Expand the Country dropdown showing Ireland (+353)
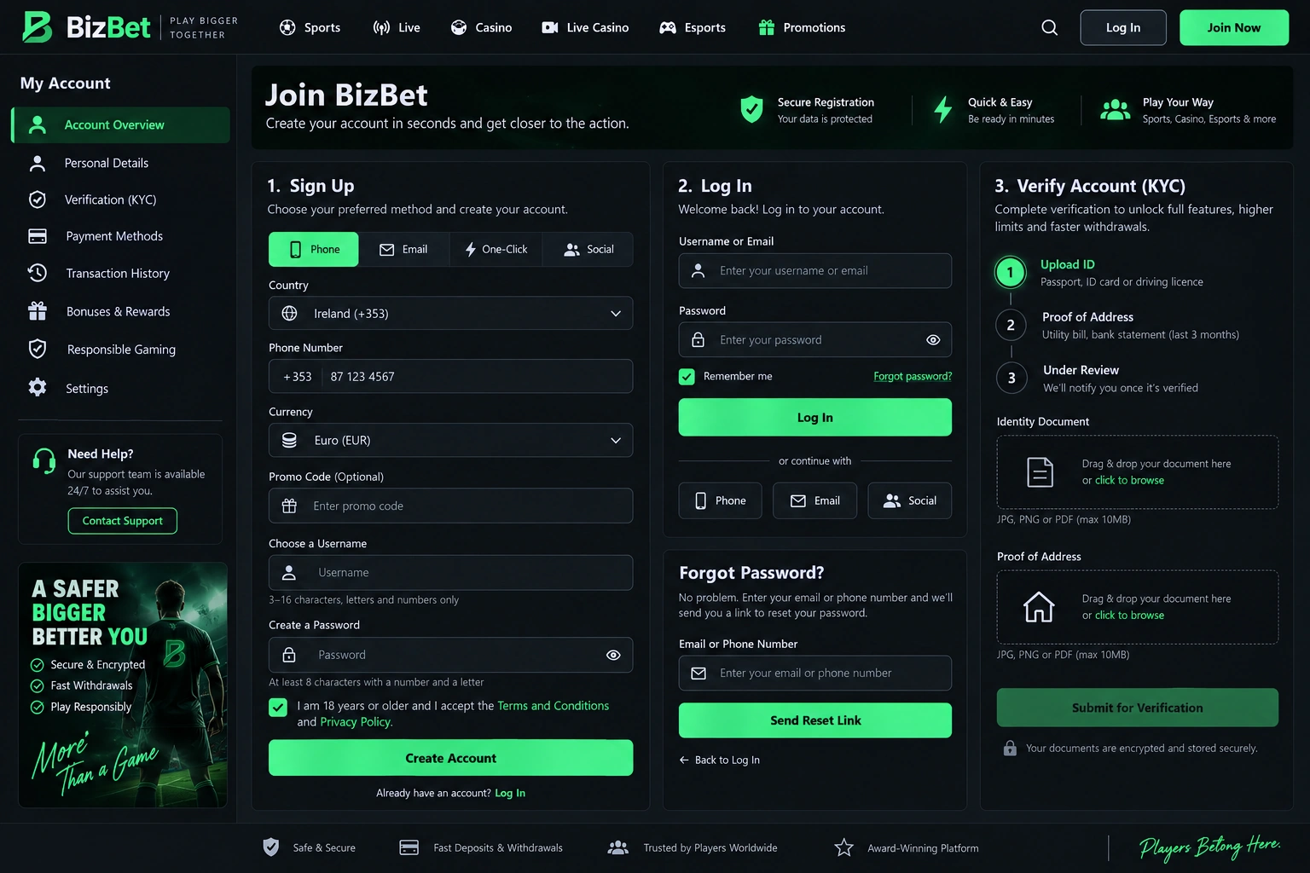This screenshot has width=1310, height=873. (450, 313)
